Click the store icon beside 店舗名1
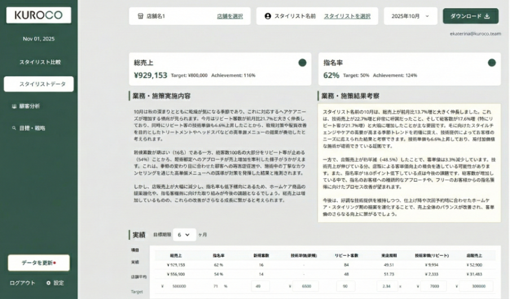 140,16
